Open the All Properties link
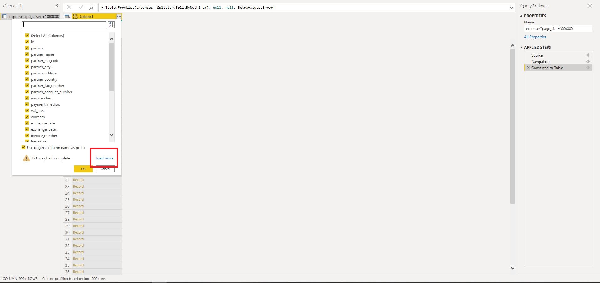The width and height of the screenshot is (600, 283). tap(535, 37)
